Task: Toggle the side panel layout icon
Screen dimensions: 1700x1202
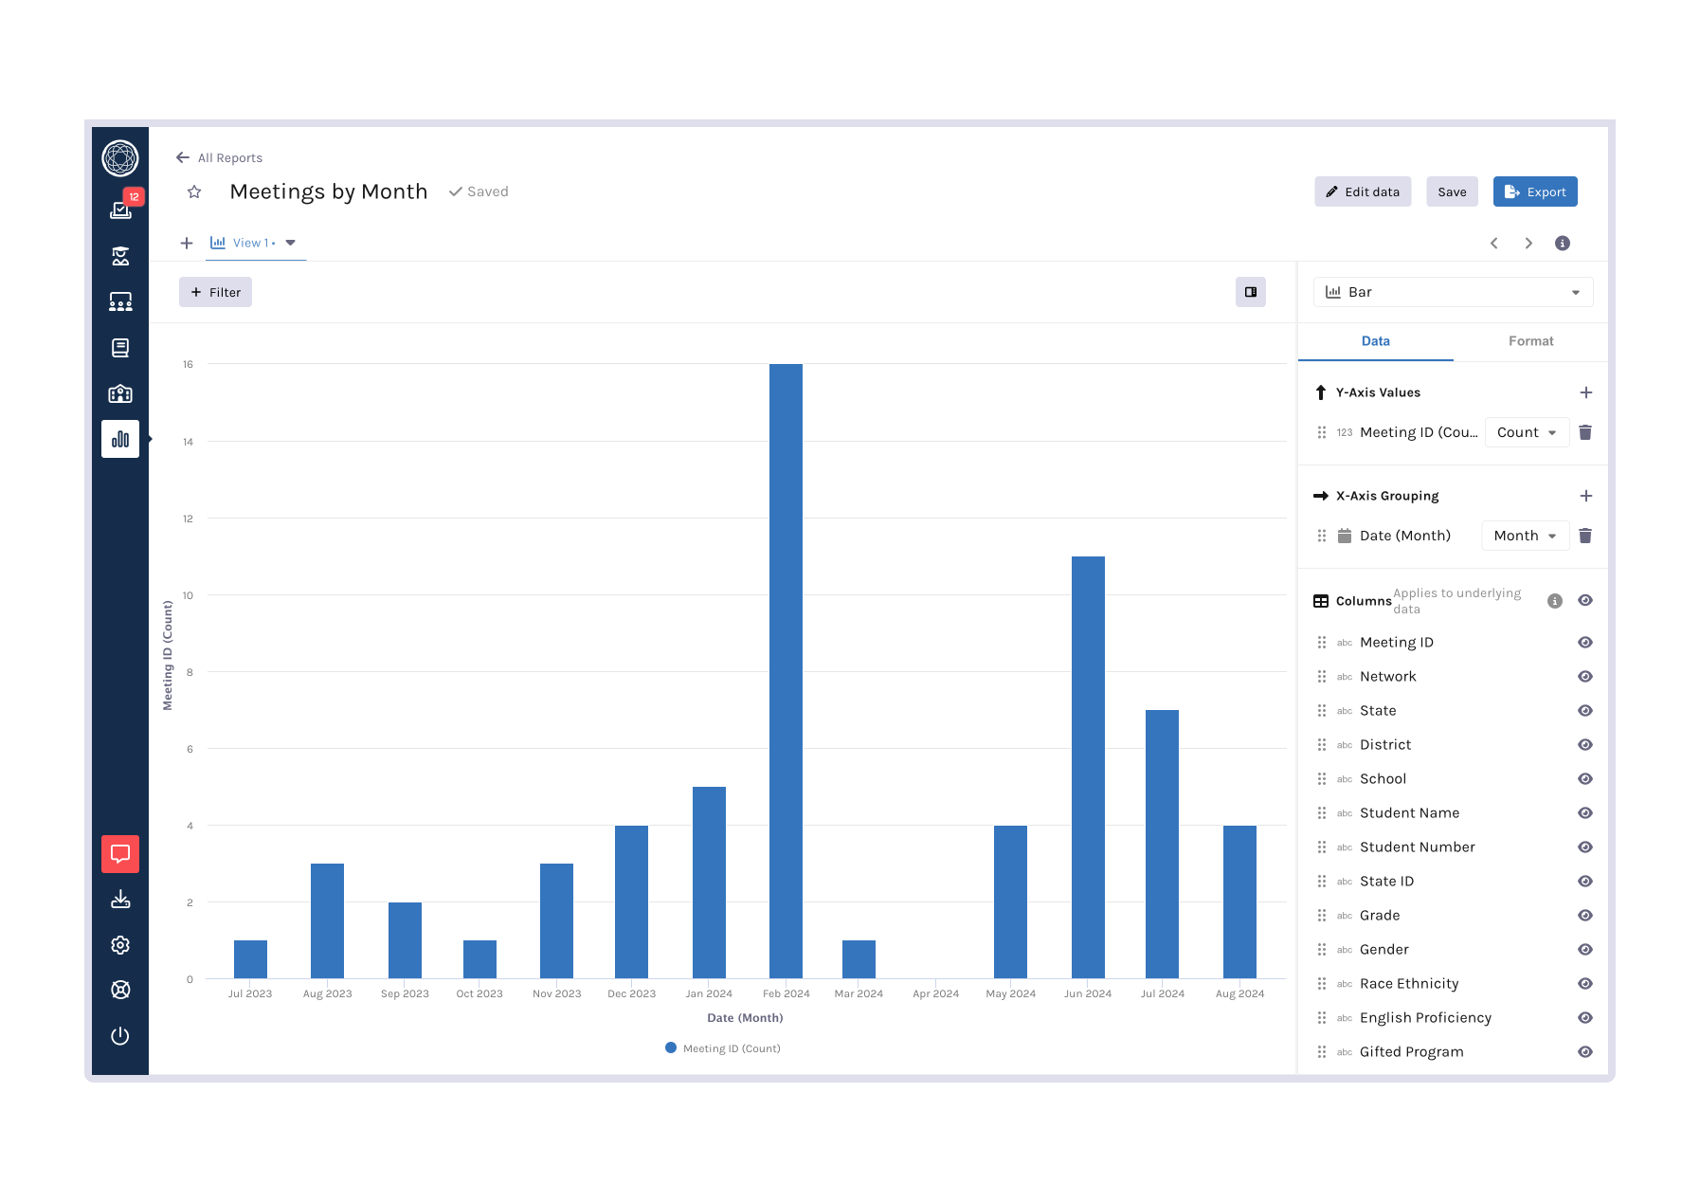Action: click(1251, 292)
